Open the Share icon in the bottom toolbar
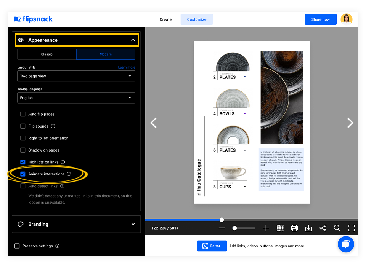Image resolution: width=366 pixels, height=268 pixels. pyautogui.click(x=323, y=228)
